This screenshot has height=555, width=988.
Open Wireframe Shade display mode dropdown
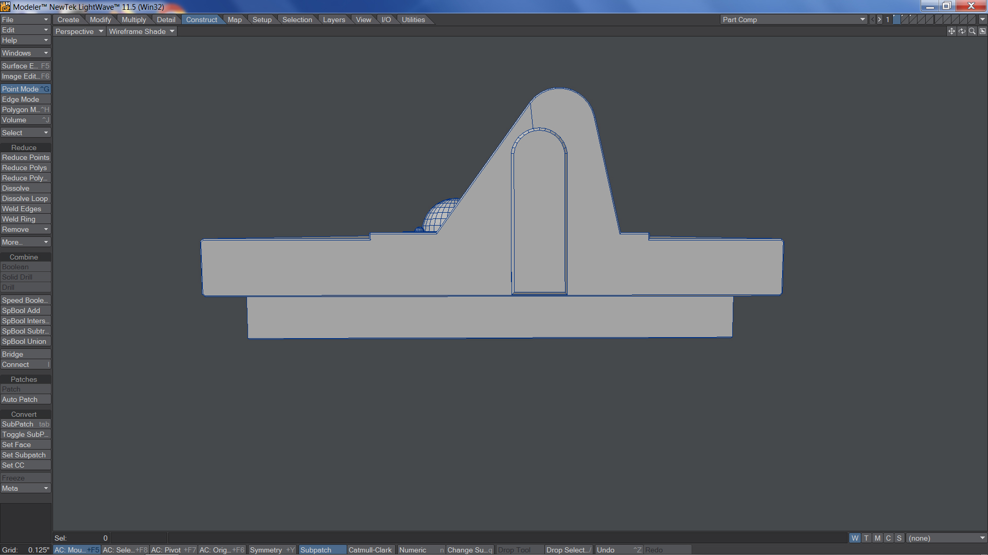142,31
